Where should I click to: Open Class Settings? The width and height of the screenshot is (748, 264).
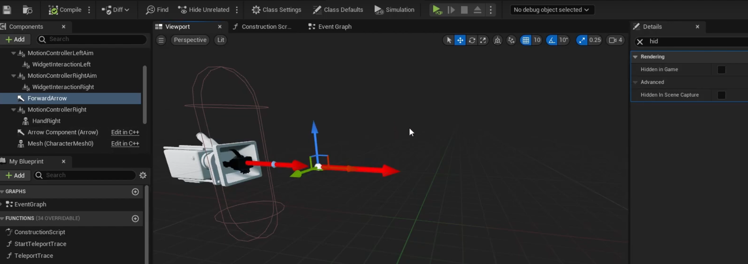tap(276, 10)
